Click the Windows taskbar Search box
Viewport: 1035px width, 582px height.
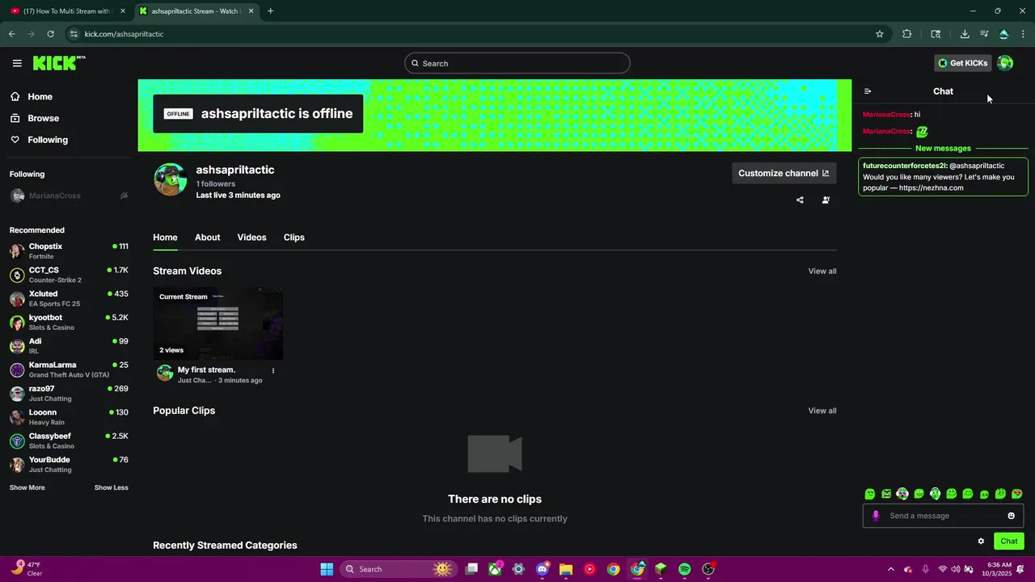click(398, 569)
